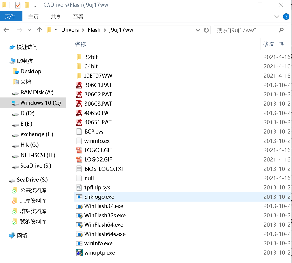Show hidden breadcrumb path chevrons
This screenshot has width=292, height=263.
56,30
